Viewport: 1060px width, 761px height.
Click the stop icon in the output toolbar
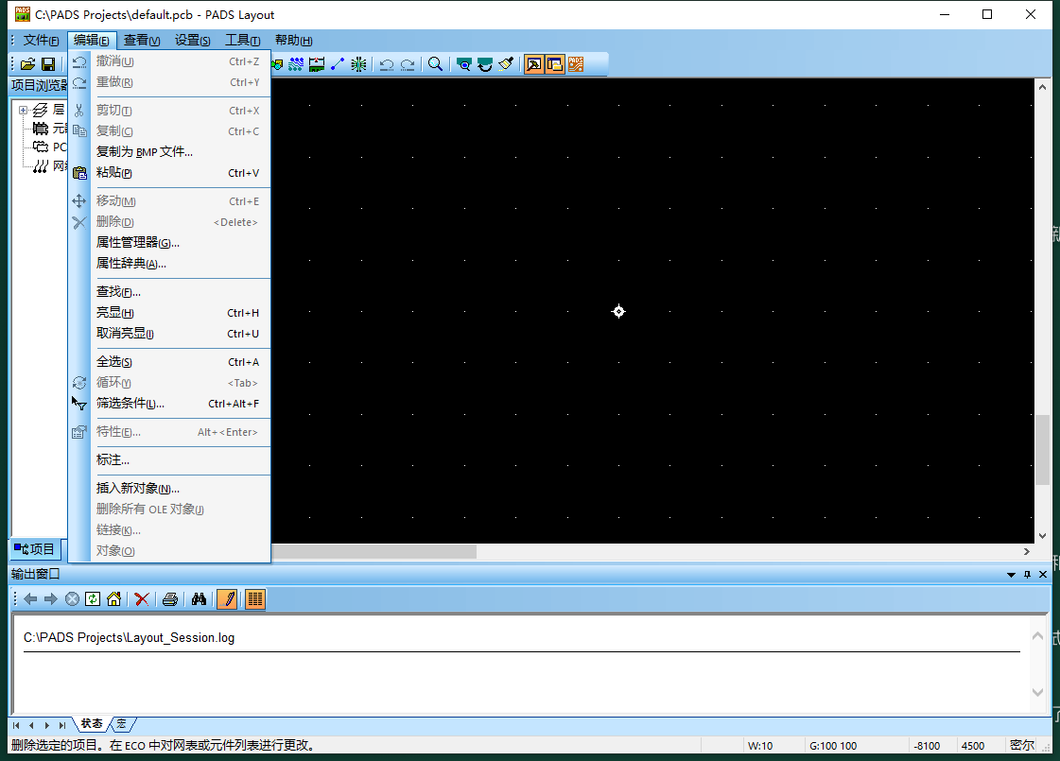[x=72, y=598]
